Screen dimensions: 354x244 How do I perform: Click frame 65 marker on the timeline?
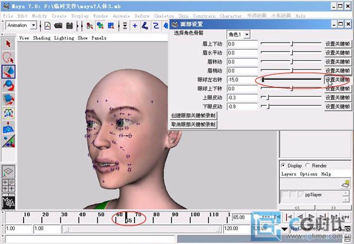(x=127, y=217)
